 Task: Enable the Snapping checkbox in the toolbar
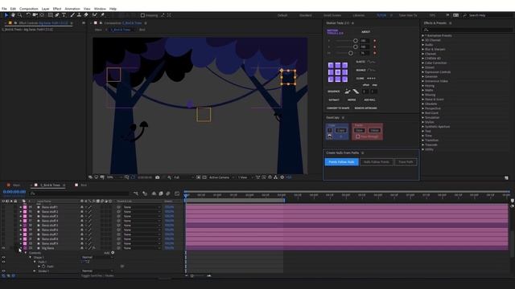coord(142,15)
